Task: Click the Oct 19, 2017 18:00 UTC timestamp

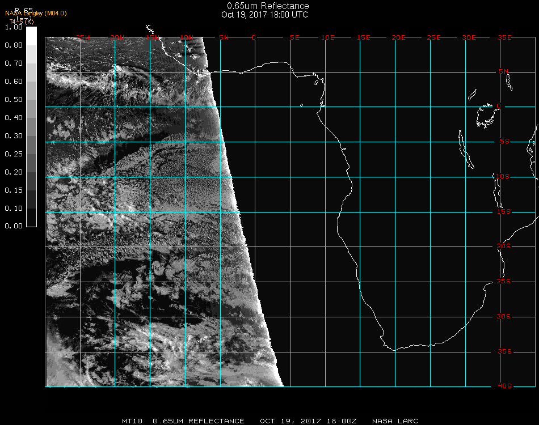Action: [x=264, y=15]
